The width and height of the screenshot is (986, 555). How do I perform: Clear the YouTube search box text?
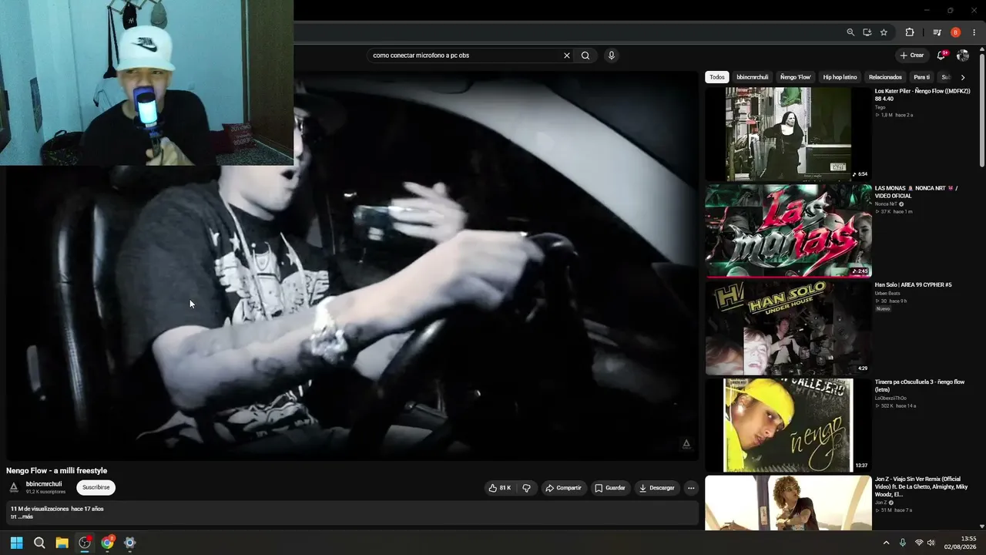pyautogui.click(x=567, y=55)
